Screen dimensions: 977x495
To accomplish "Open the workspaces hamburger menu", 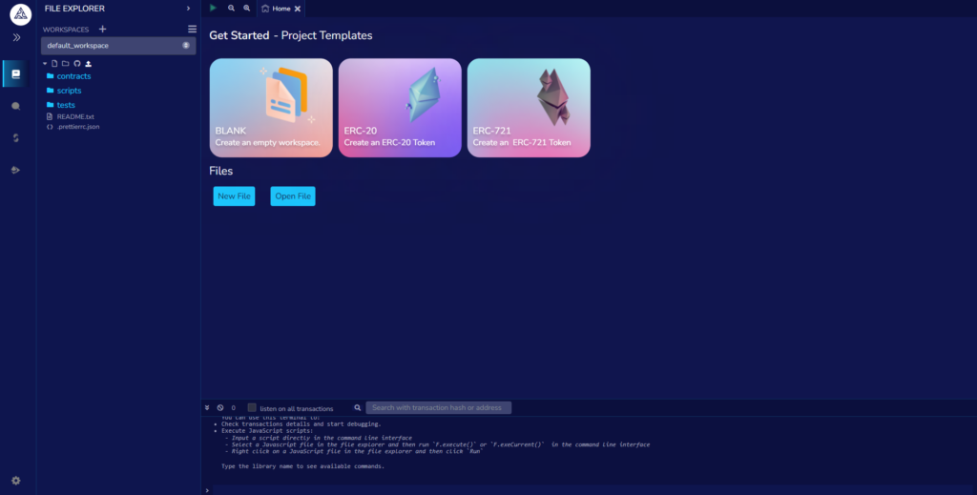I will click(192, 30).
